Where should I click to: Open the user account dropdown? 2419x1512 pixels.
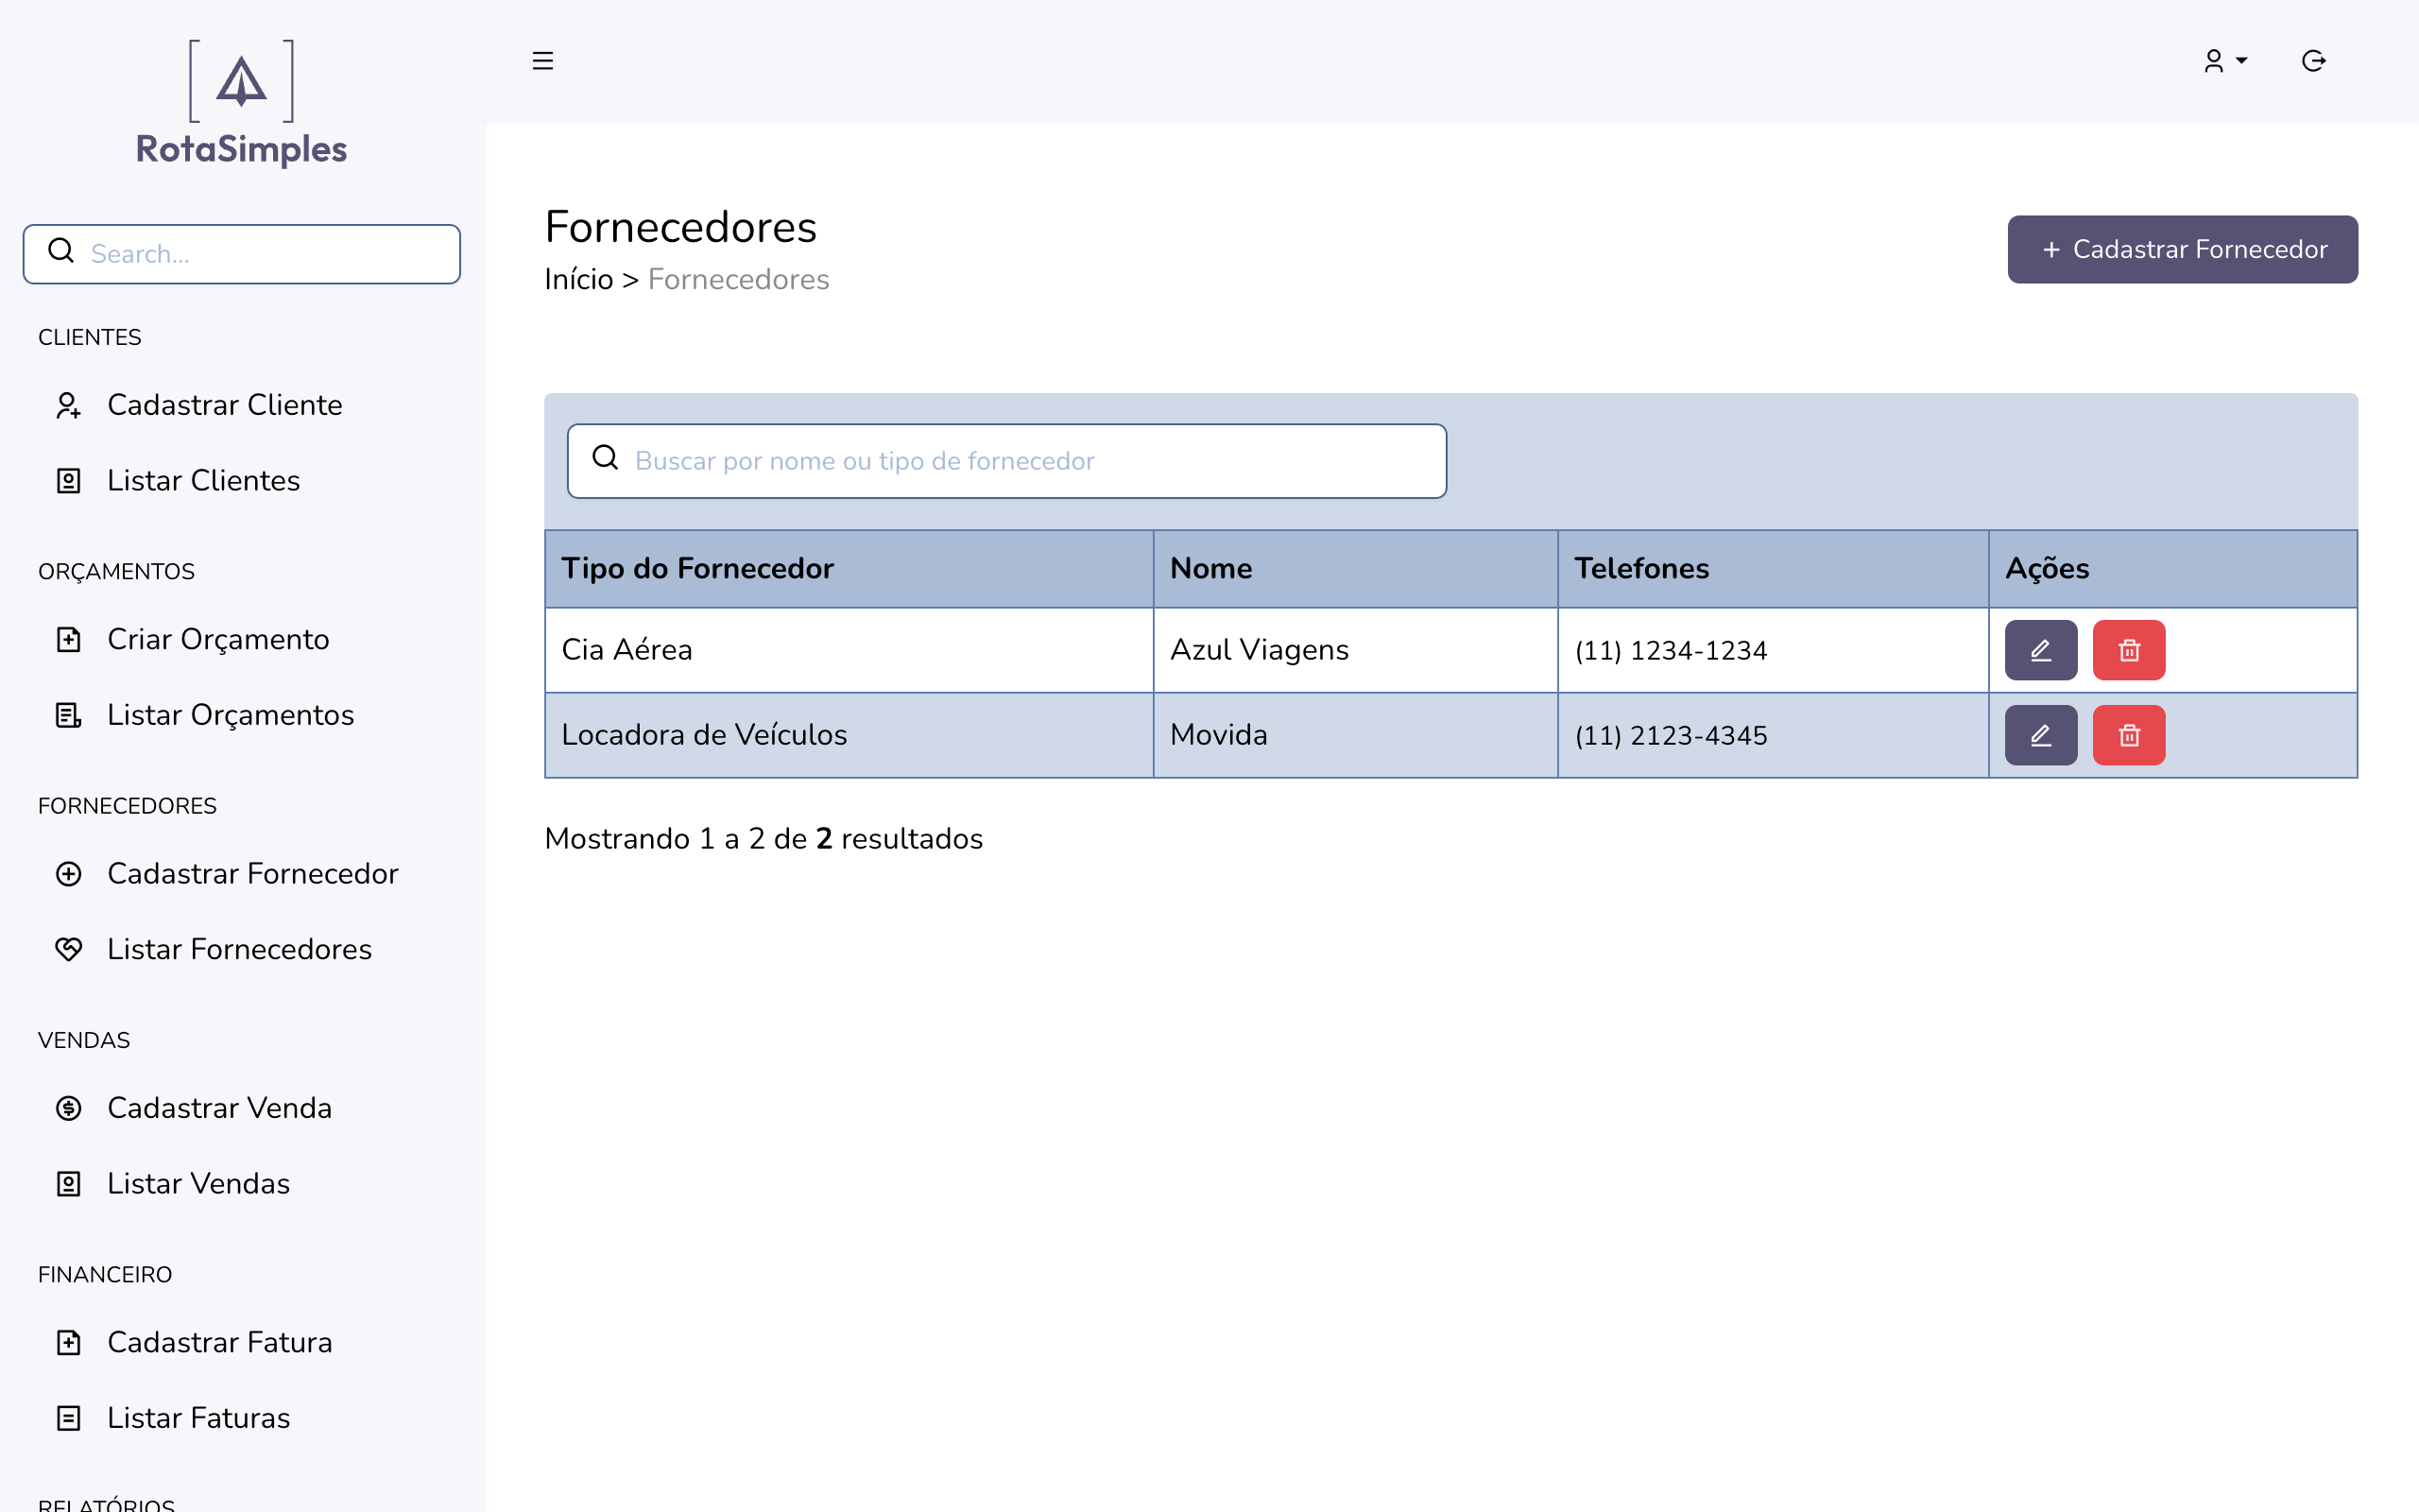[x=2225, y=61]
